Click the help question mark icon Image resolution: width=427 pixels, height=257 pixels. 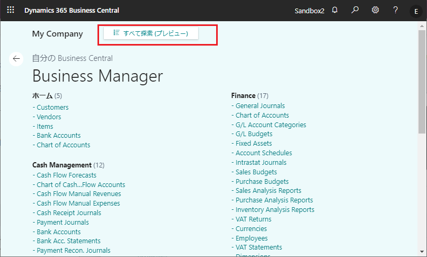pyautogui.click(x=395, y=11)
